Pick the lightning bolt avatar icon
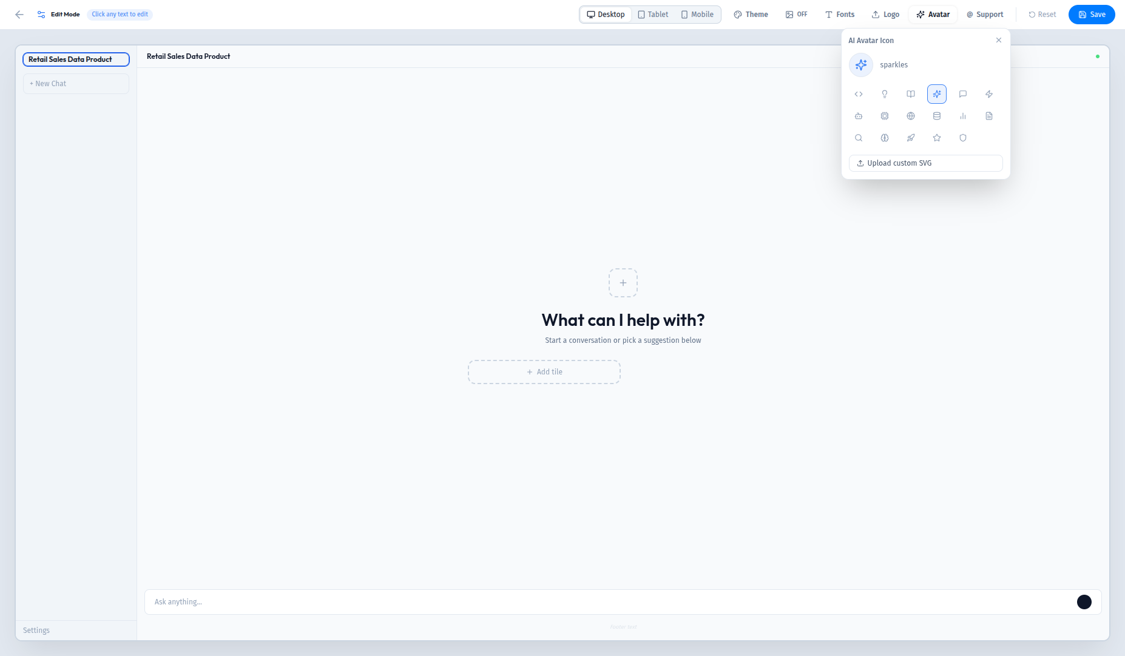Image resolution: width=1125 pixels, height=656 pixels. point(989,94)
